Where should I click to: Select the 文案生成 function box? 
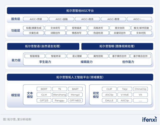pyautogui.click(x=34, y=33)
